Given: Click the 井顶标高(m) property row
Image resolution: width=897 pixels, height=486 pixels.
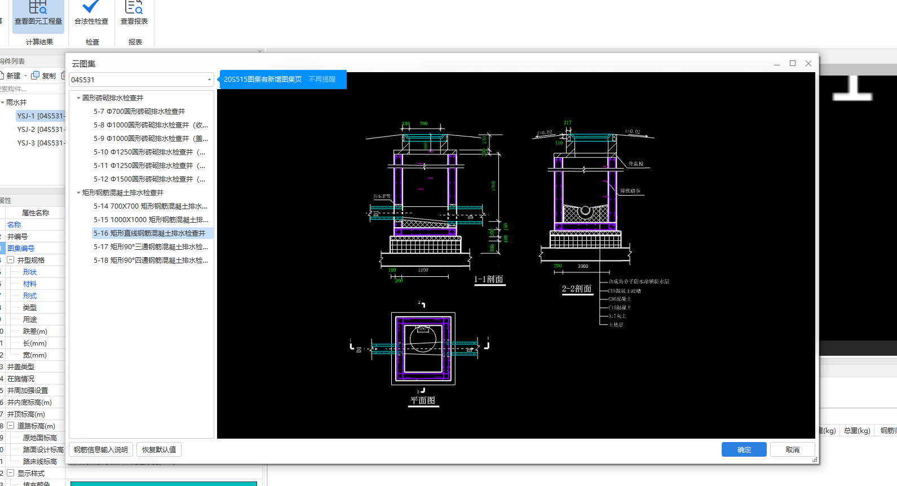Looking at the screenshot, I should 34,414.
